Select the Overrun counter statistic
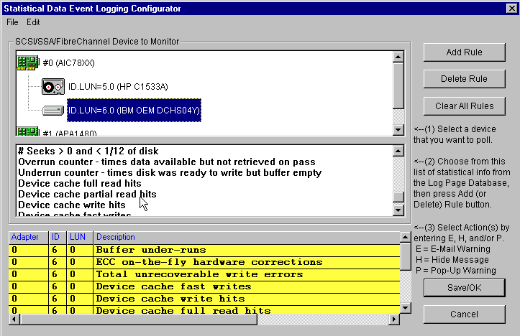Image resolution: width=520 pixels, height=336 pixels. tap(167, 162)
